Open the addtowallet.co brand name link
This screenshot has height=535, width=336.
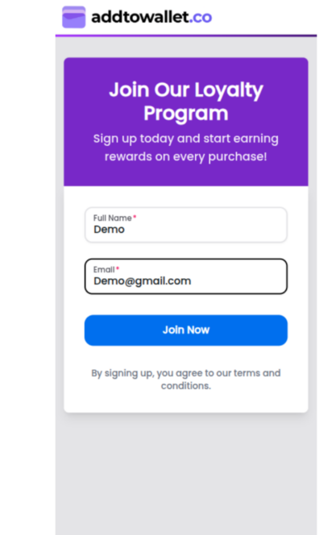pyautogui.click(x=151, y=17)
